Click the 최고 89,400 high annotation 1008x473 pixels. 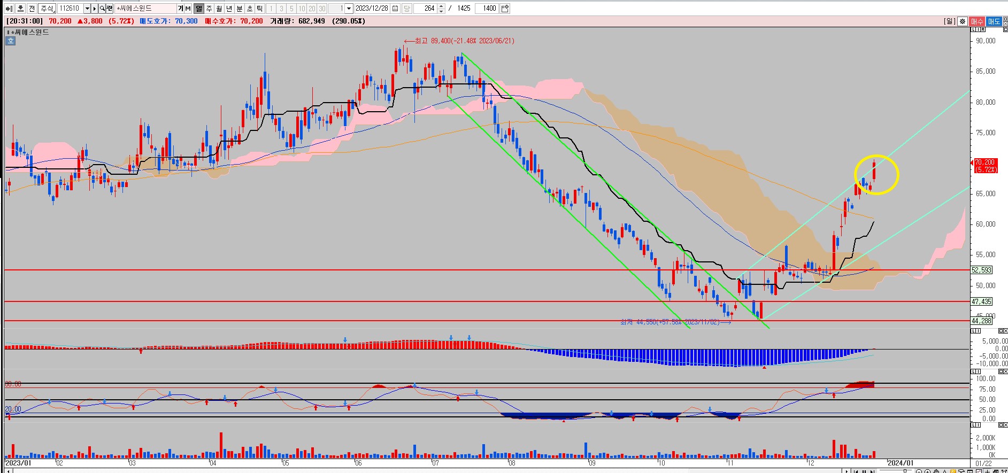point(459,41)
